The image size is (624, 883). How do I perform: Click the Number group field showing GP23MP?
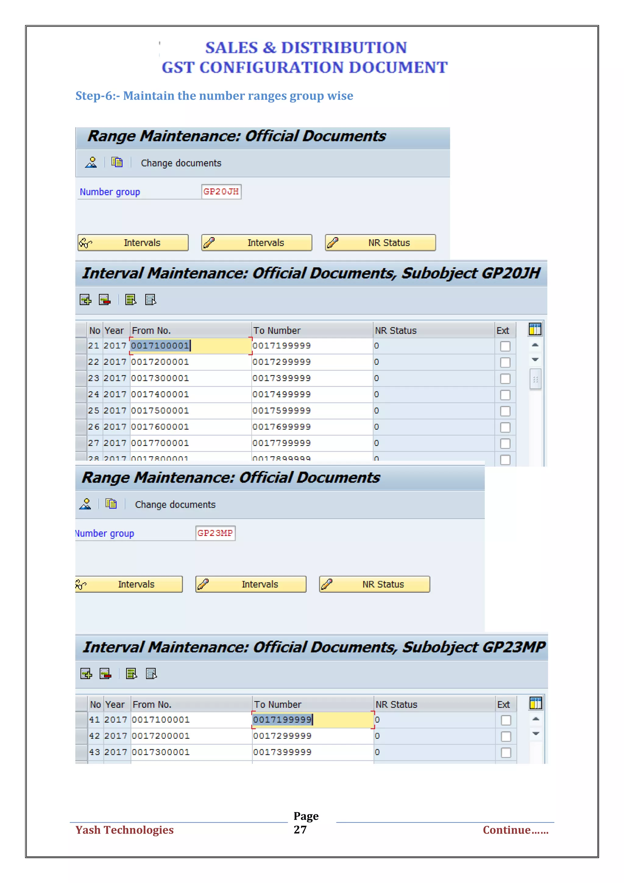(x=215, y=533)
